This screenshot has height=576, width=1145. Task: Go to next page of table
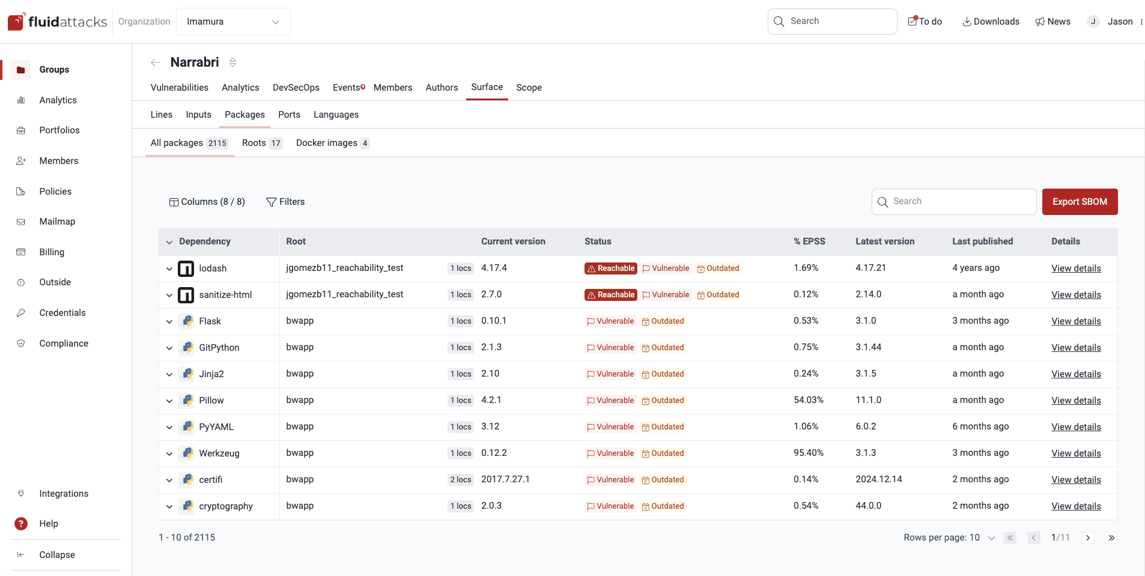click(x=1088, y=538)
